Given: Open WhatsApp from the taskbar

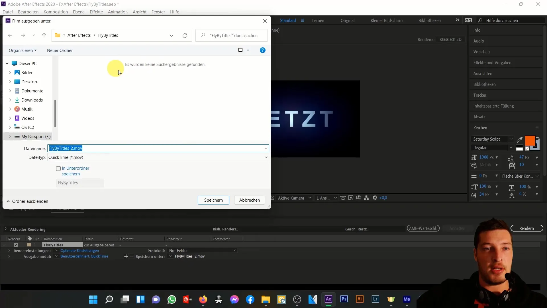Looking at the screenshot, I should click(172, 299).
